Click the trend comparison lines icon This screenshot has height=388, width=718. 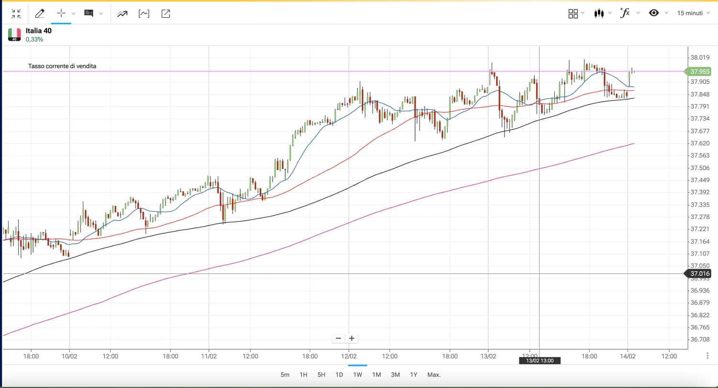[122, 13]
